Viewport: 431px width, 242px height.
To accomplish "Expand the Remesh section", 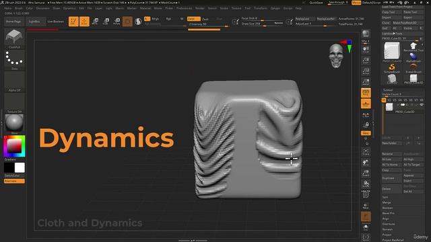I will pos(388,229).
